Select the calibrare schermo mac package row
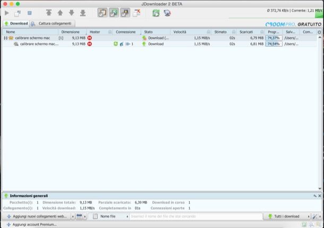The image size is (324, 228). pyautogui.click(x=159, y=38)
